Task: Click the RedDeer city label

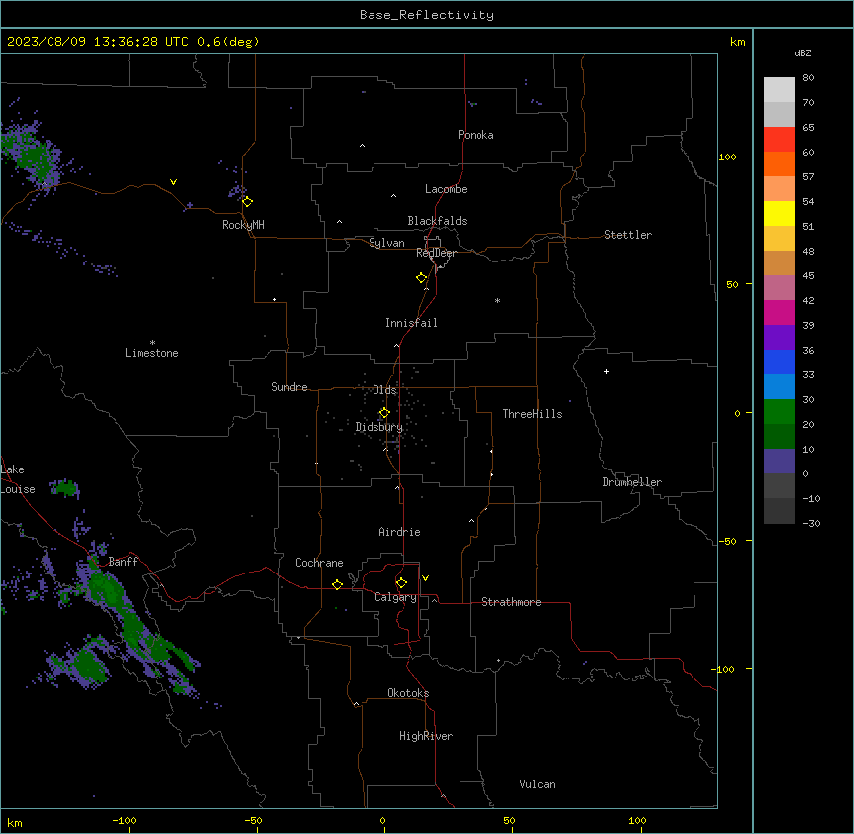Action: [x=436, y=253]
